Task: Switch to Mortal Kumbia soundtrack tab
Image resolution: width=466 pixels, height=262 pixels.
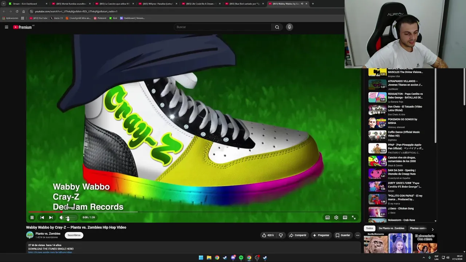Action: (x=71, y=4)
